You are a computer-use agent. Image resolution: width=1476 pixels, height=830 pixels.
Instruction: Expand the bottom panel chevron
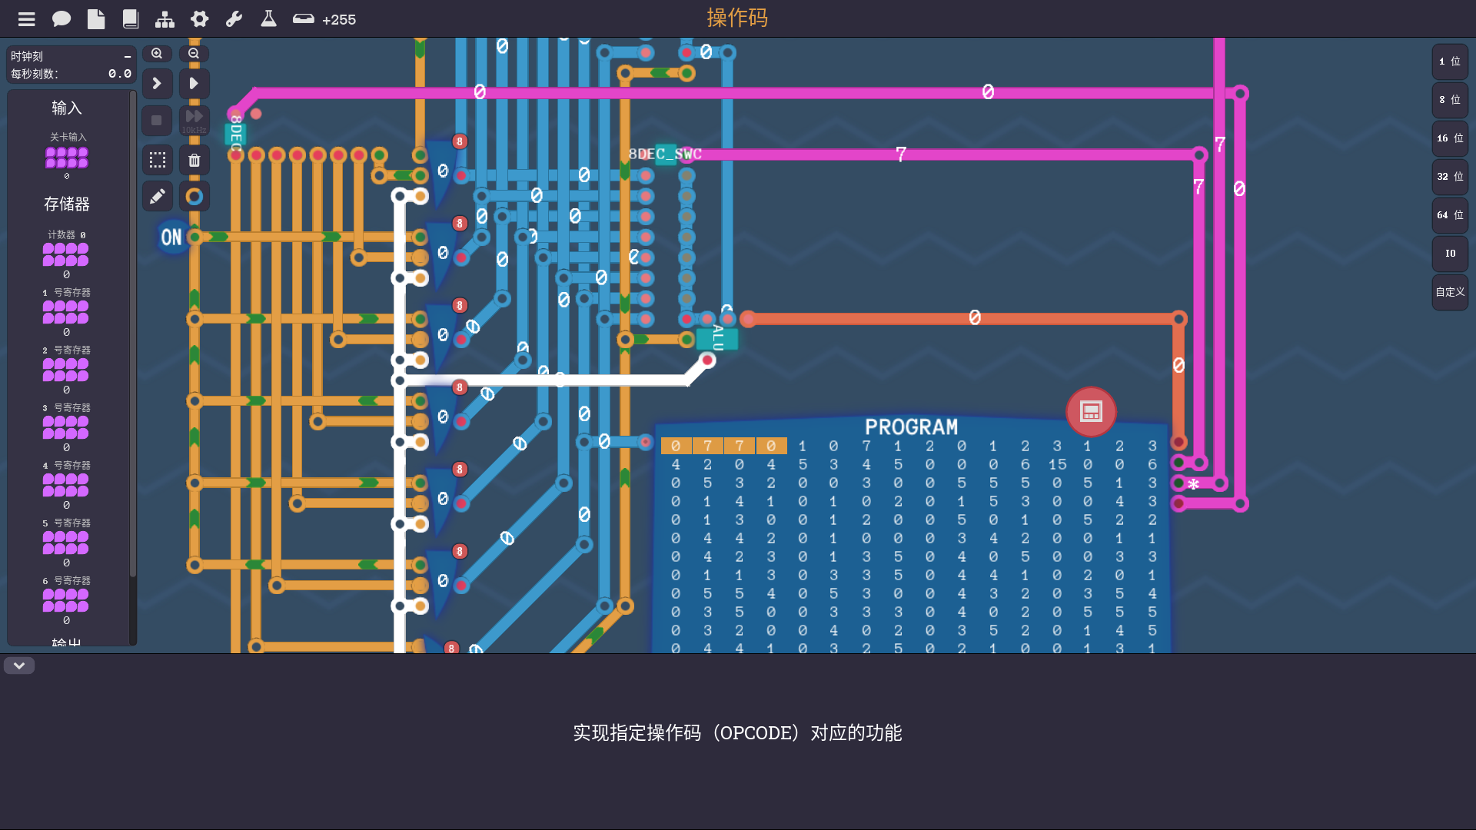19,666
